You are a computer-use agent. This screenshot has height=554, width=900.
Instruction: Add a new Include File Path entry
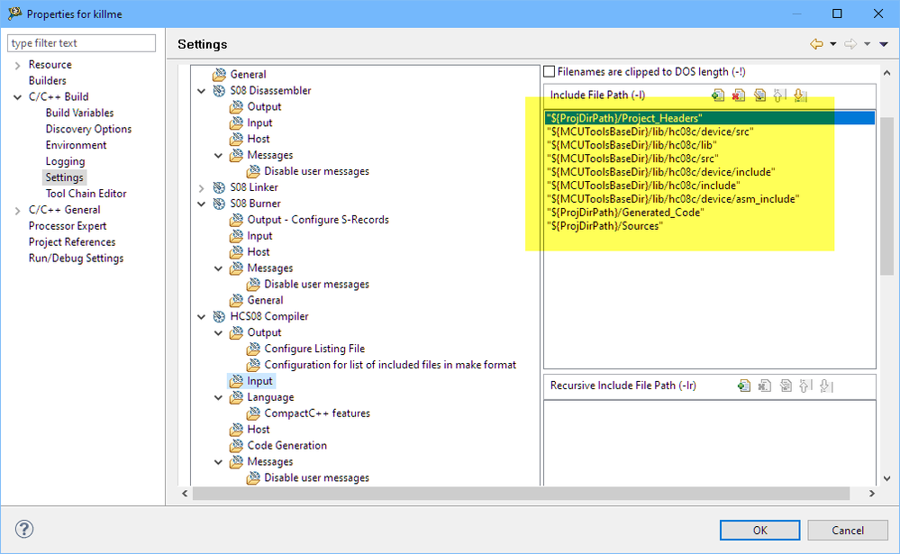718,95
